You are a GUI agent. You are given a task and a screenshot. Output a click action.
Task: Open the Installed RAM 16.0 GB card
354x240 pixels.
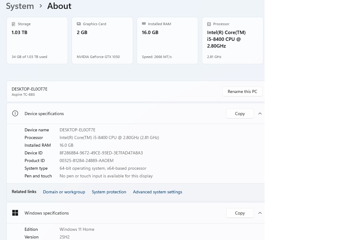167,41
